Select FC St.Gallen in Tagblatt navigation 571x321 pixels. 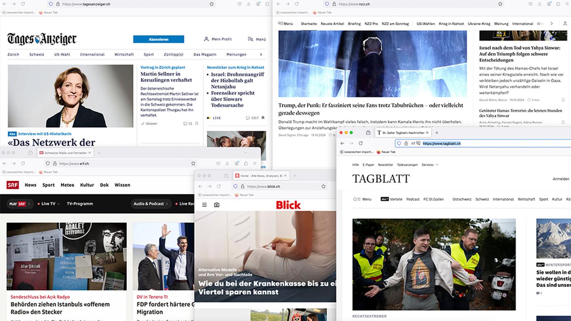434,199
